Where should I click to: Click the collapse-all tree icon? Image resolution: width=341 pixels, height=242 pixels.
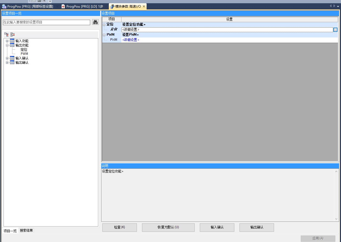(x=12, y=34)
